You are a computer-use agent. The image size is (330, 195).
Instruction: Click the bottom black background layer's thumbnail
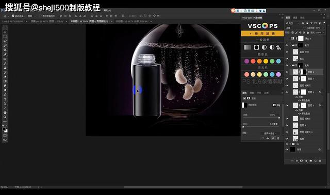point(293,149)
